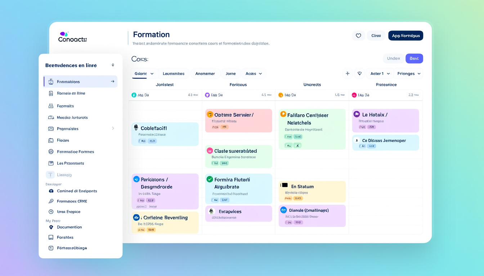The width and height of the screenshot is (484, 276).
Task: Click the Le Hataix card title
Action: (x=375, y=115)
